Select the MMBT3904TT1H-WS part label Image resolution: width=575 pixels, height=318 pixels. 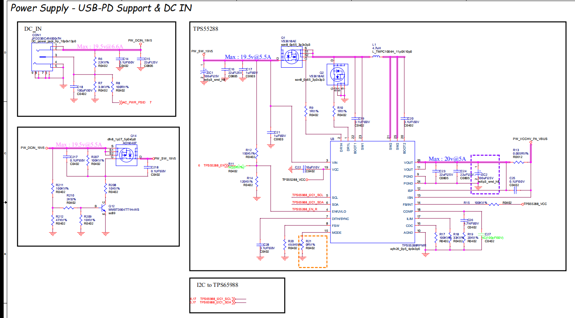[124, 210]
